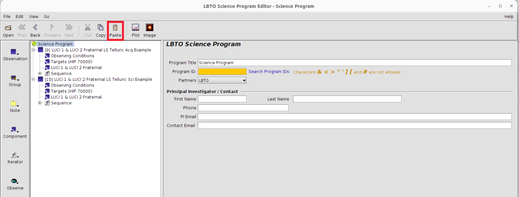Click the Copy toolbar icon
Image resolution: width=519 pixels, height=197 pixels.
100,28
